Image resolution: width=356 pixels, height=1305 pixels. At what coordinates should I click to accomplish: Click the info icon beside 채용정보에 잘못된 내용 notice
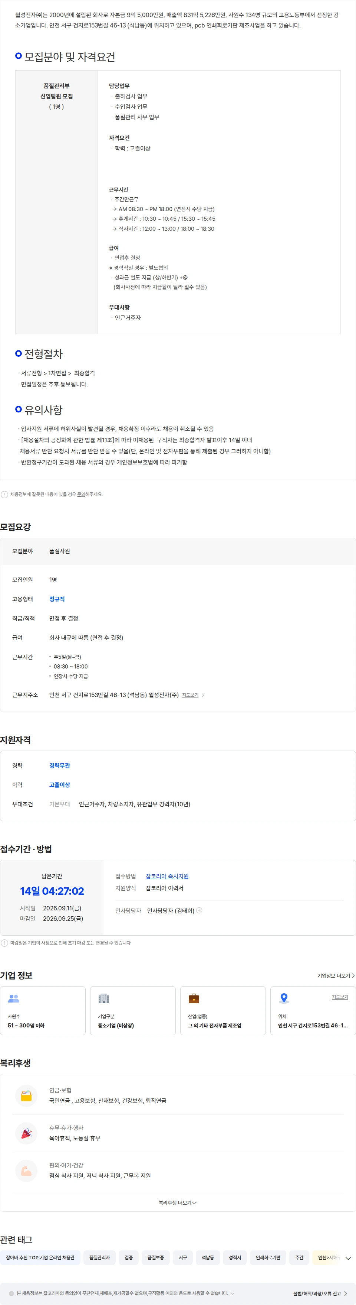coord(4,495)
